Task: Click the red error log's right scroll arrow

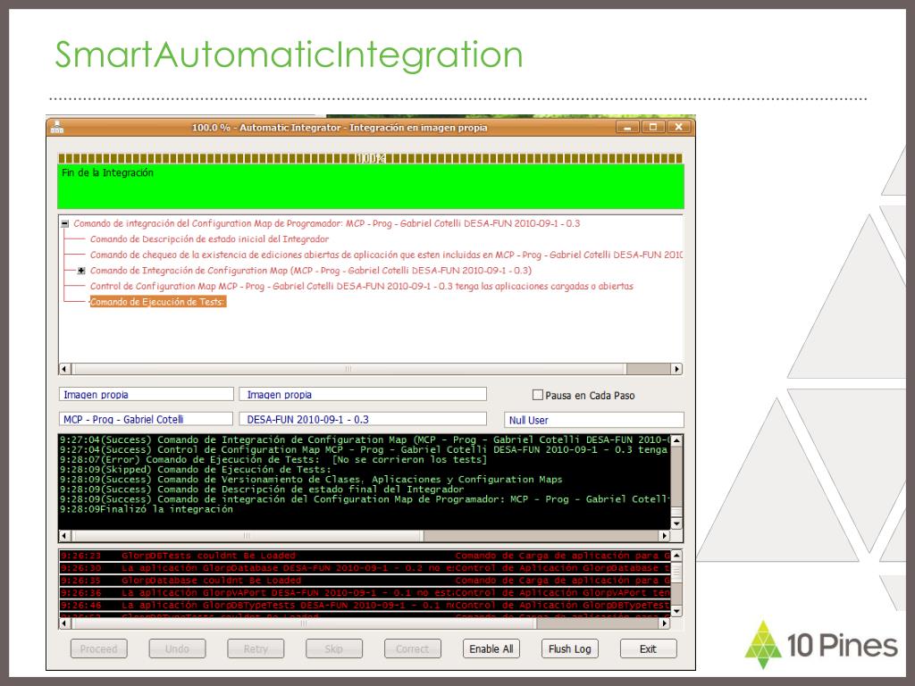Action: pos(664,623)
